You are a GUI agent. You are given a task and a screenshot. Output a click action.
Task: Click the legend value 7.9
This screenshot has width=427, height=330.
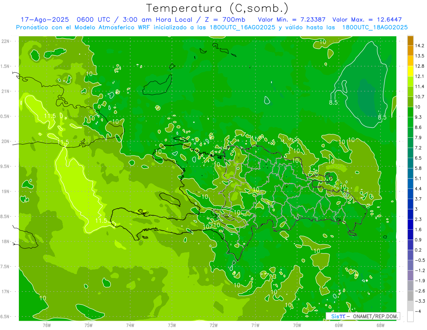click(x=419, y=137)
